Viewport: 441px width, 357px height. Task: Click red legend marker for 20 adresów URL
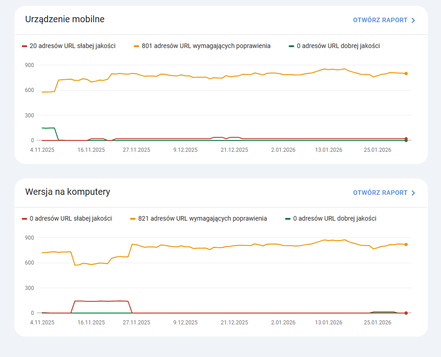24,46
